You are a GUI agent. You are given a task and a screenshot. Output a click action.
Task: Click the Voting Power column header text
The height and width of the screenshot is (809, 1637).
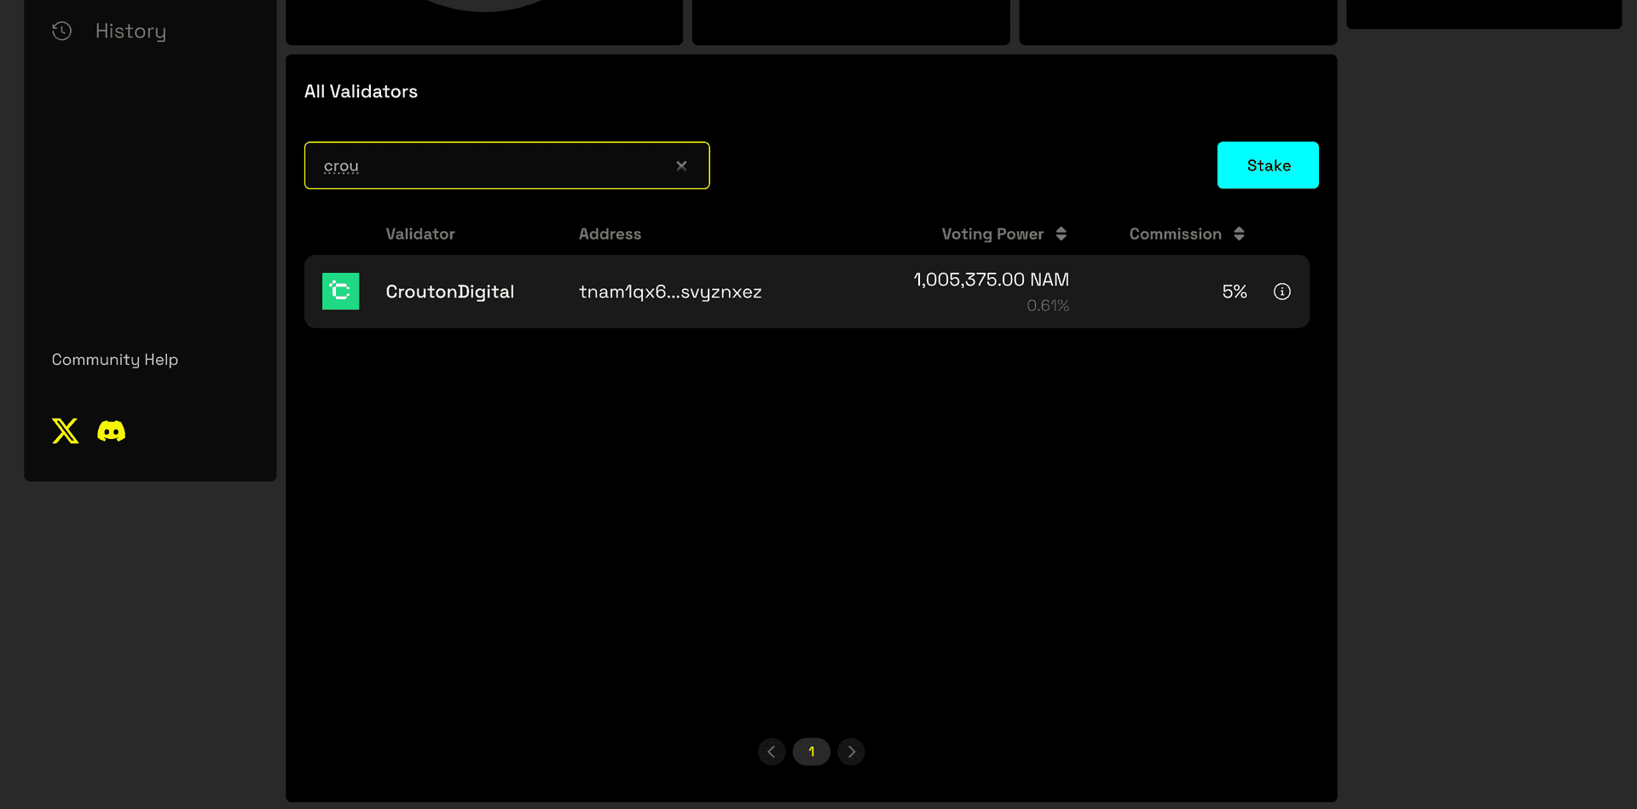point(992,234)
